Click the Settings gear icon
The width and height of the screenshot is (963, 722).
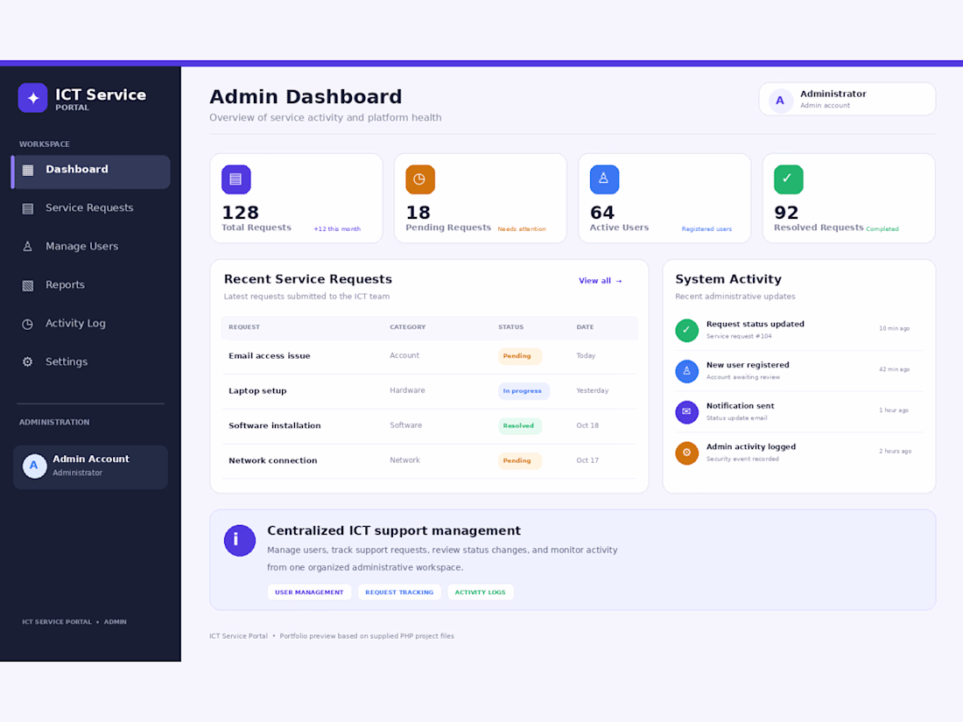(x=28, y=362)
